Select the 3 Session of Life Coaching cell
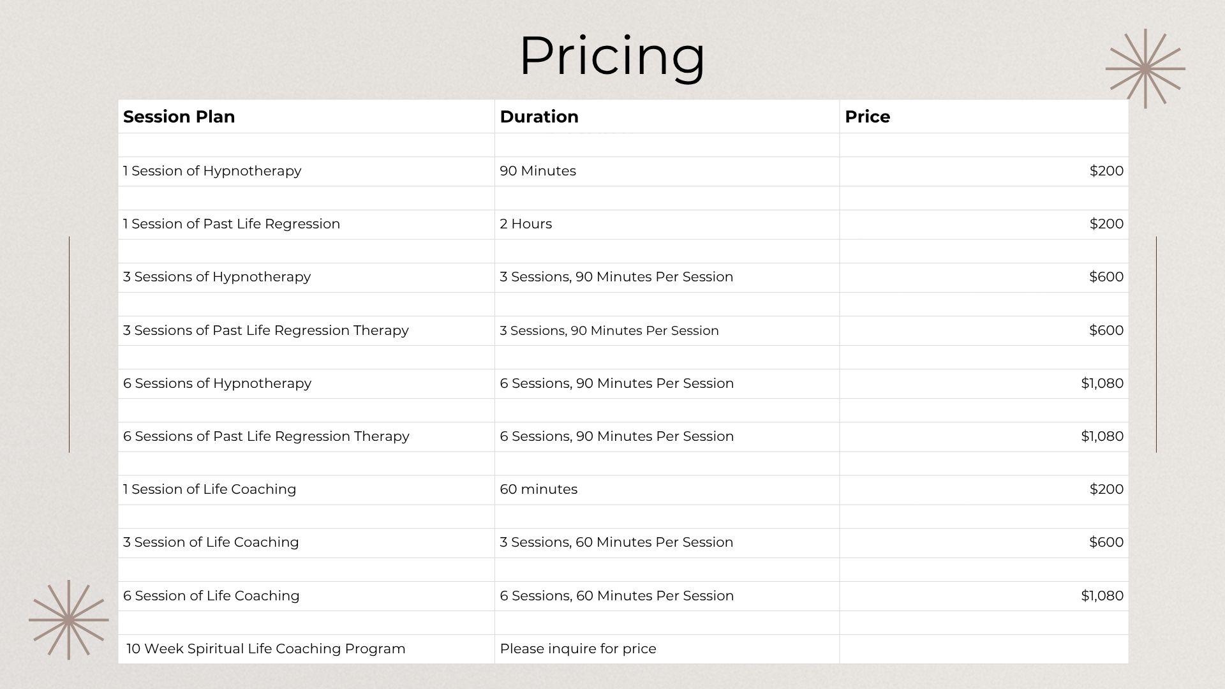 (x=306, y=543)
